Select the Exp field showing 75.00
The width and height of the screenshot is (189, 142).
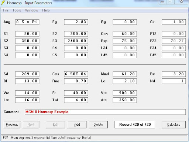click(x=125, y=41)
